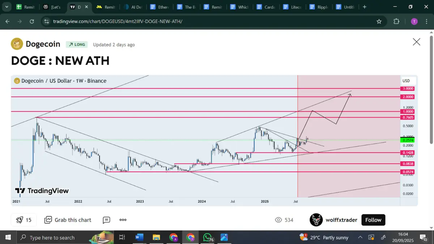View site information icon in address bar
This screenshot has height=244, width=434.
coord(46,21)
